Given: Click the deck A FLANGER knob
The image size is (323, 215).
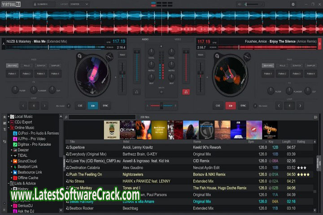Looking at the screenshot, I should (x=33, y=90).
